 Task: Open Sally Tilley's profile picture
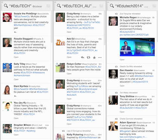tap(7, 68)
